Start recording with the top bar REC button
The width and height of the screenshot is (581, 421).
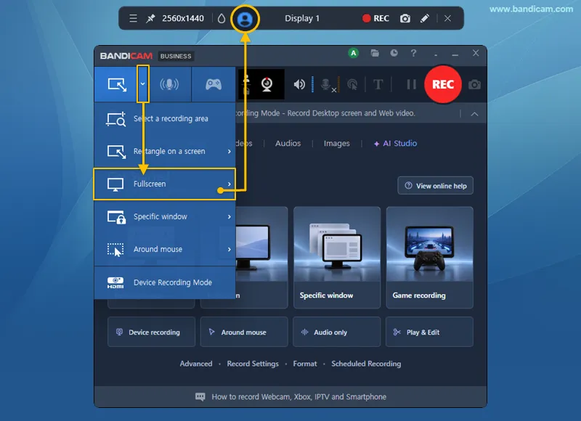(x=375, y=18)
